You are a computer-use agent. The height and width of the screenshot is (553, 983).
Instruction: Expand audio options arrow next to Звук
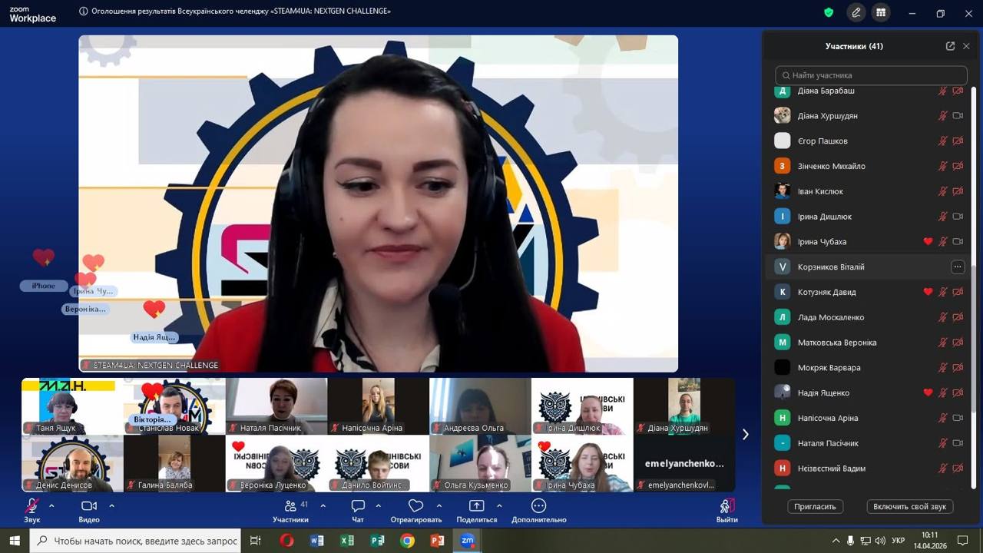point(51,506)
